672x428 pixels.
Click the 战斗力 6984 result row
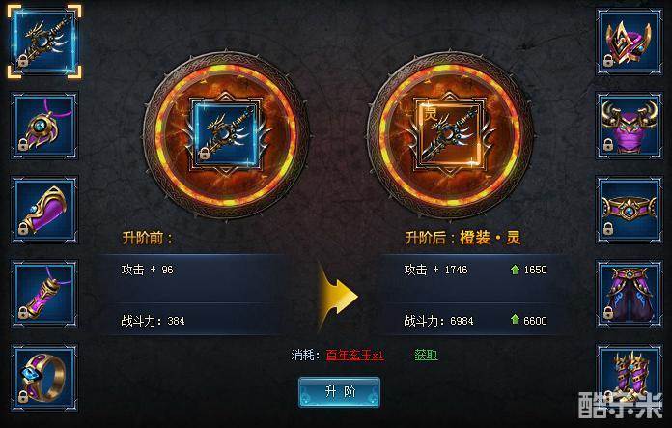click(475, 321)
